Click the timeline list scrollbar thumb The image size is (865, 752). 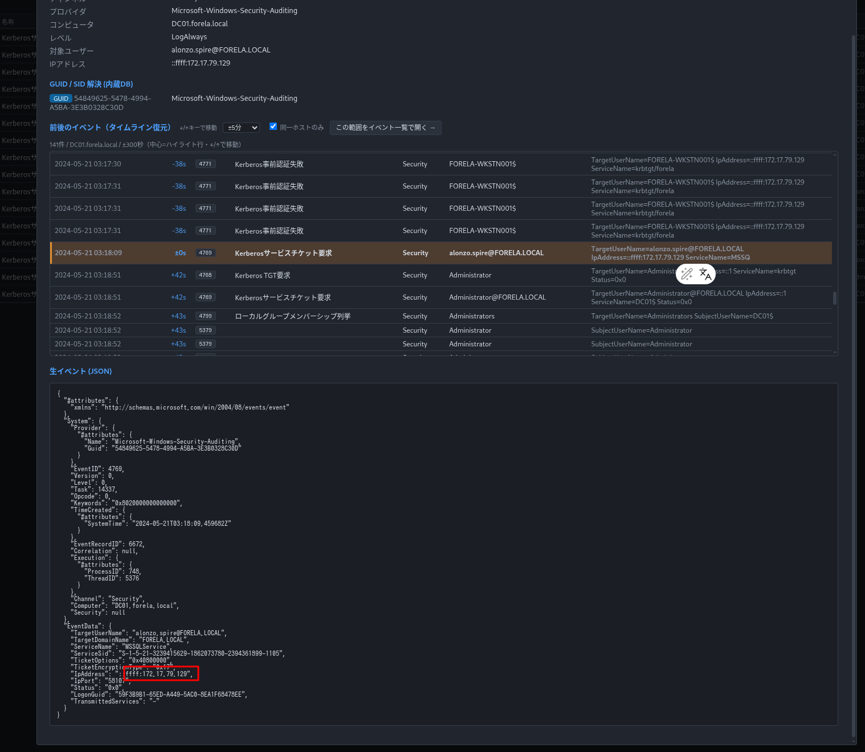click(x=835, y=298)
